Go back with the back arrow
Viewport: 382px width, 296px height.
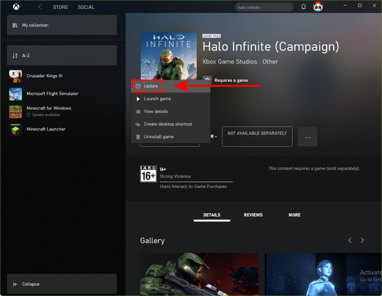point(40,7)
